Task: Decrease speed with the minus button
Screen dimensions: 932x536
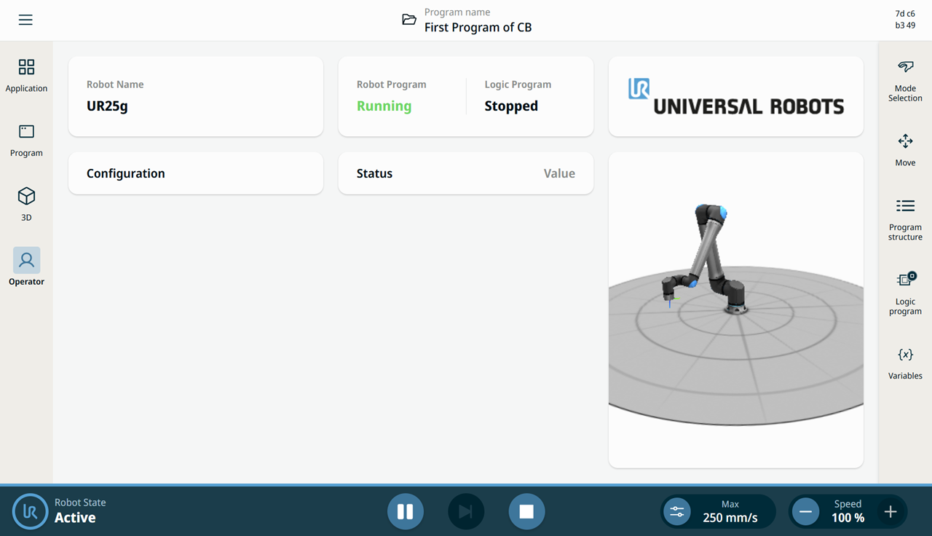Action: [805, 511]
